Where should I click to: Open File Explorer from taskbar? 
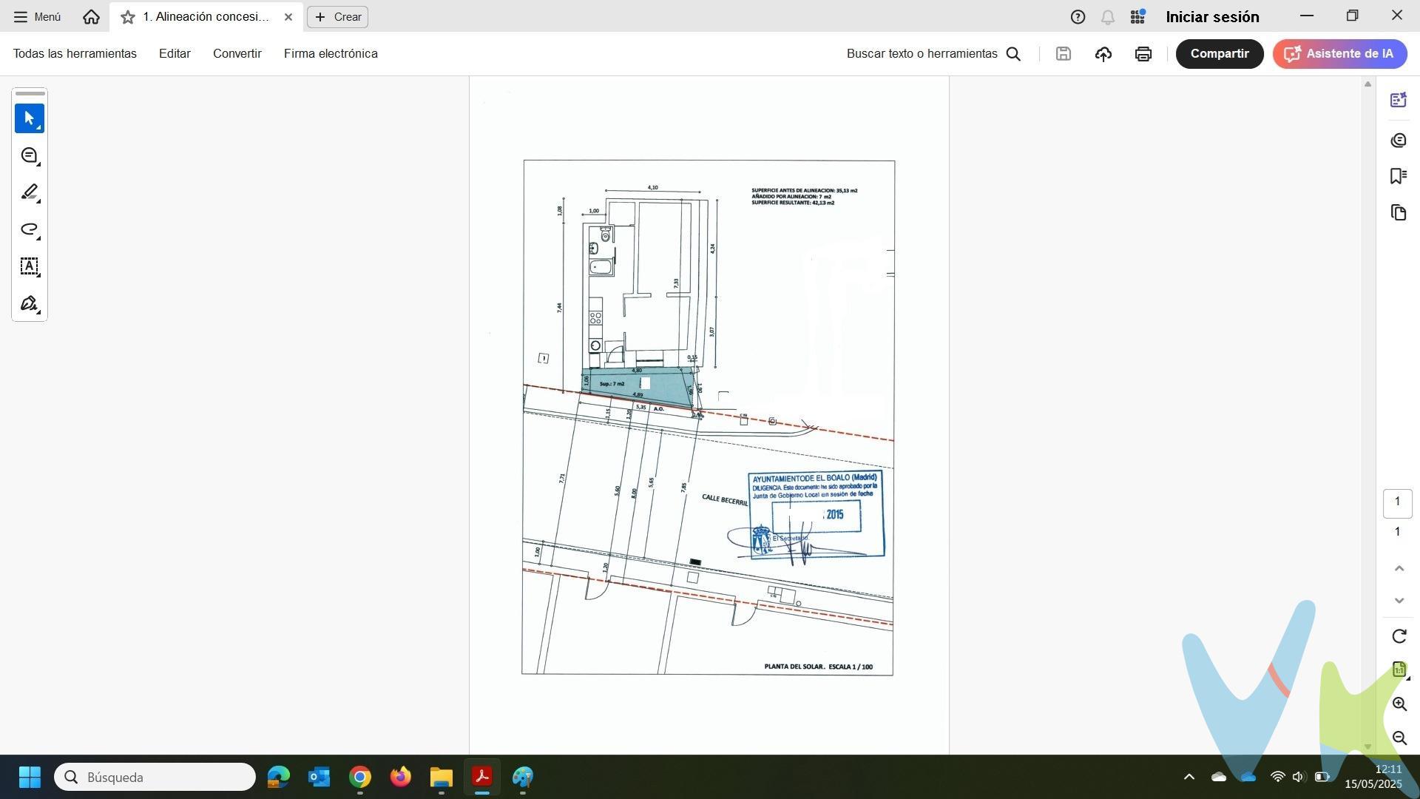[x=442, y=777]
